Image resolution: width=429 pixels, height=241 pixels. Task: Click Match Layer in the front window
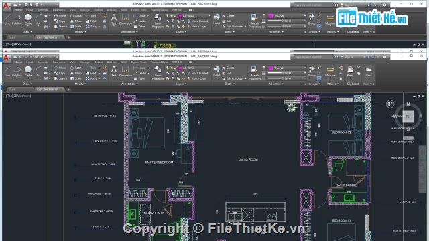(196, 79)
